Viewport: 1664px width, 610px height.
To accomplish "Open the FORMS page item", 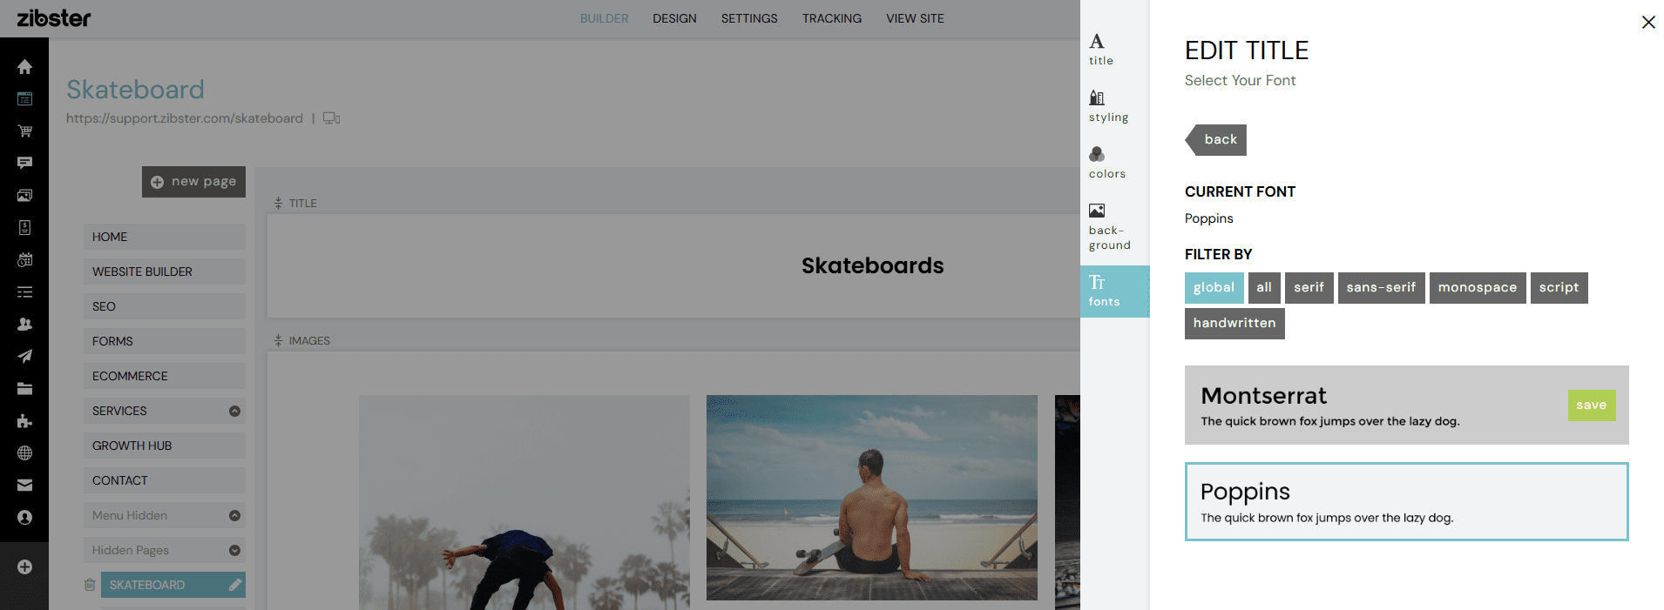I will (x=164, y=341).
